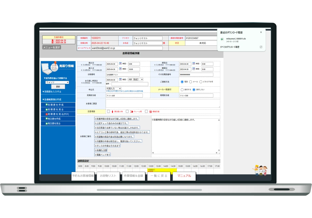Screen dimensions: 312x218
Task: Click the 更新 button
Action: pyautogui.click(x=58, y=87)
